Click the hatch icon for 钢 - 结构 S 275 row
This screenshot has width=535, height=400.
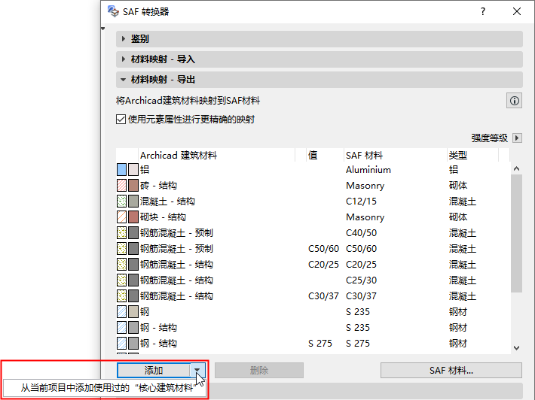point(121,343)
